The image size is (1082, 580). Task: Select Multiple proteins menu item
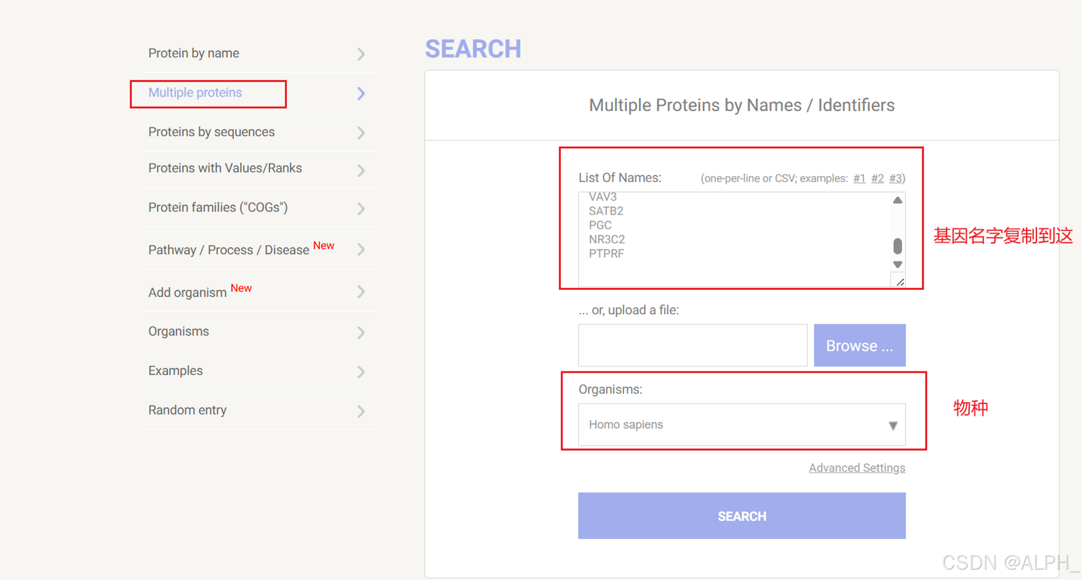(195, 93)
